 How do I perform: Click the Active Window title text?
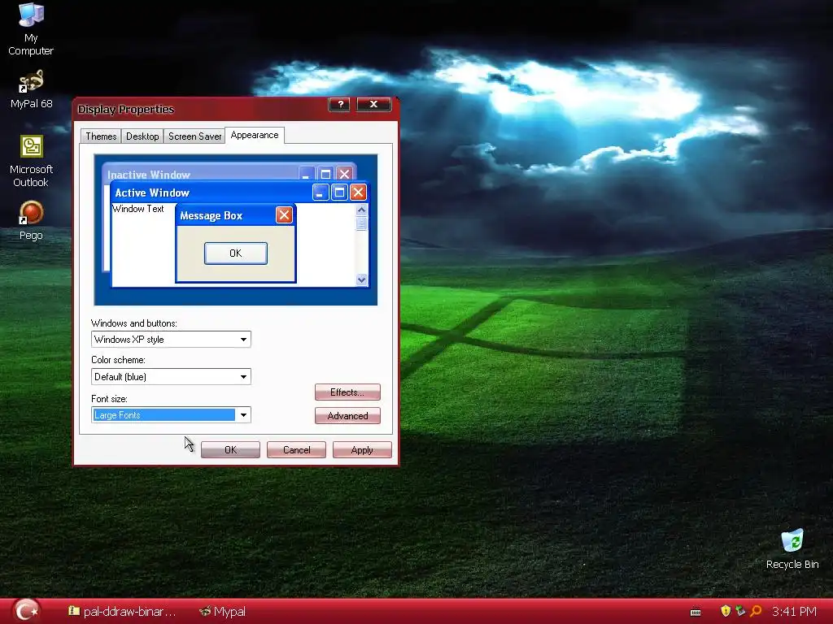click(x=152, y=193)
